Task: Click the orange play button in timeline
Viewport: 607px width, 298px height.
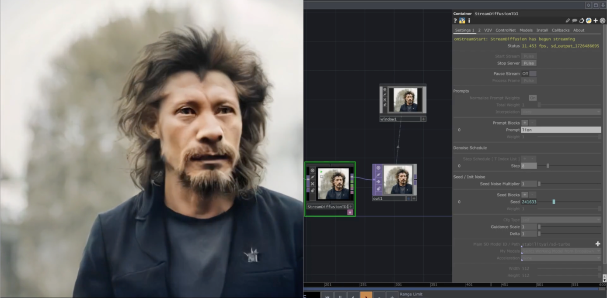Action: click(x=366, y=295)
